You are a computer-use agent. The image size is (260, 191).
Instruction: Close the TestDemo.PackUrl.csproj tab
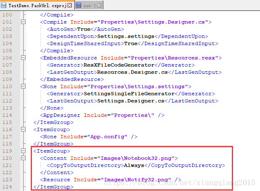pos(70,5)
